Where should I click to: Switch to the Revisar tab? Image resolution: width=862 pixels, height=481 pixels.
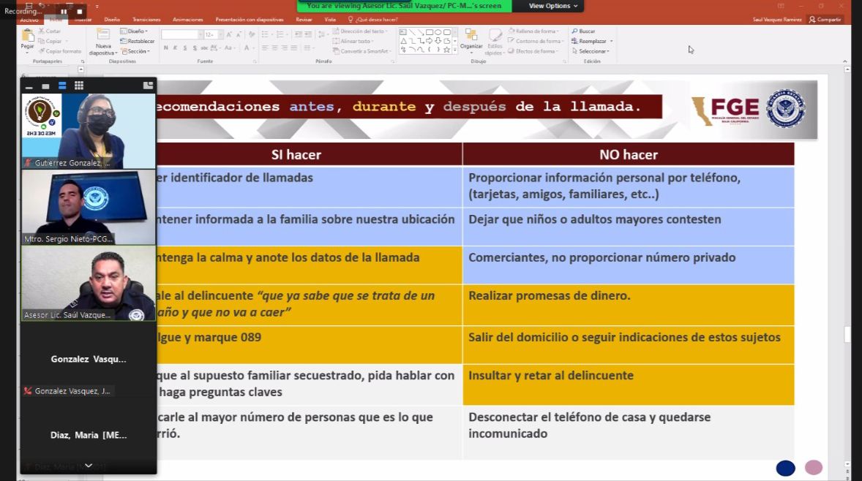tap(304, 20)
